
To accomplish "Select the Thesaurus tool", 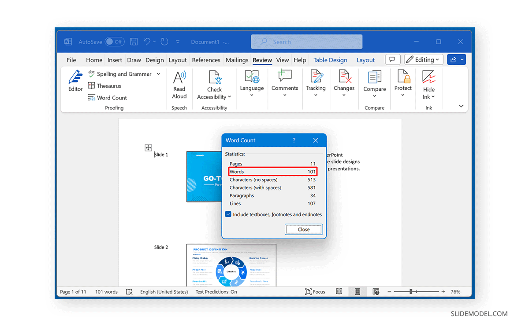I will click(x=108, y=86).
